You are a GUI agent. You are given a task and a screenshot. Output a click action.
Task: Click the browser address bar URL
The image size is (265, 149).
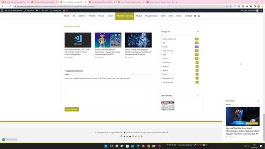click(55, 6)
